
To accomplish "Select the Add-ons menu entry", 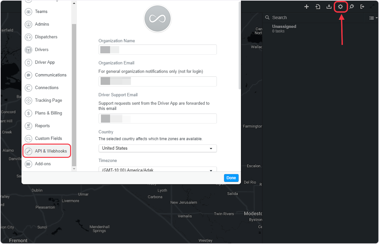I will 42,164.
